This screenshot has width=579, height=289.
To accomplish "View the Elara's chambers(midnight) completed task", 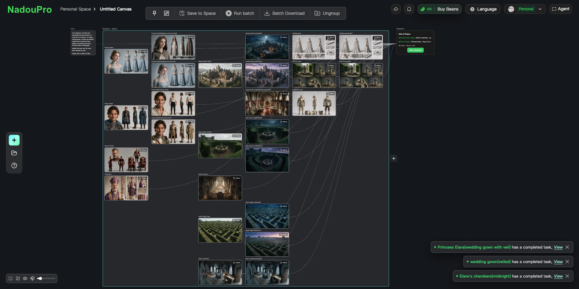I will click(558, 276).
